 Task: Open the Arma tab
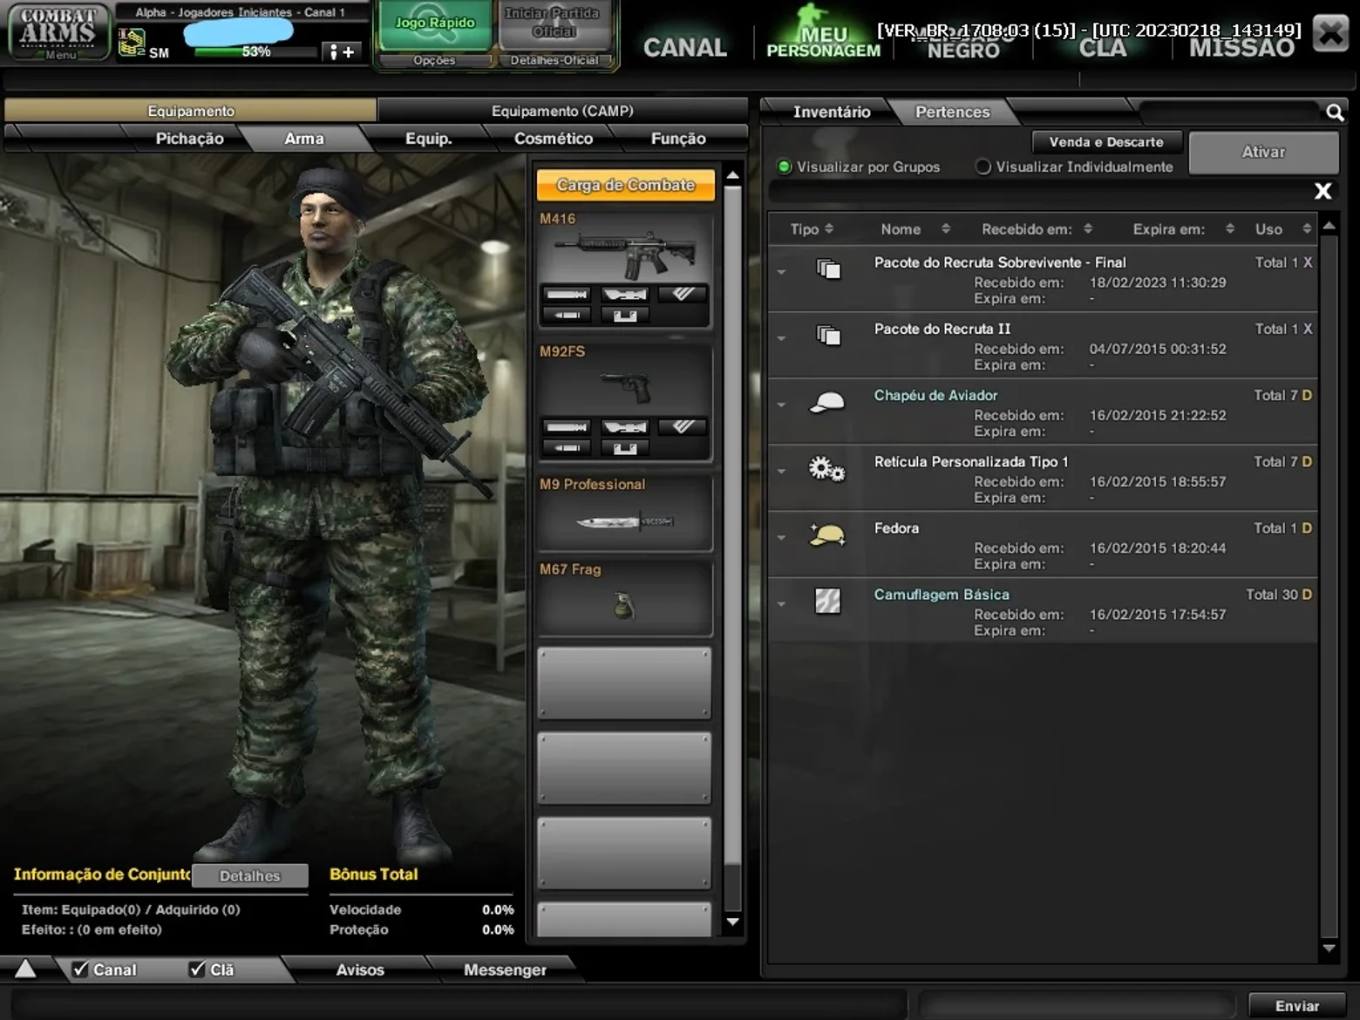(303, 139)
